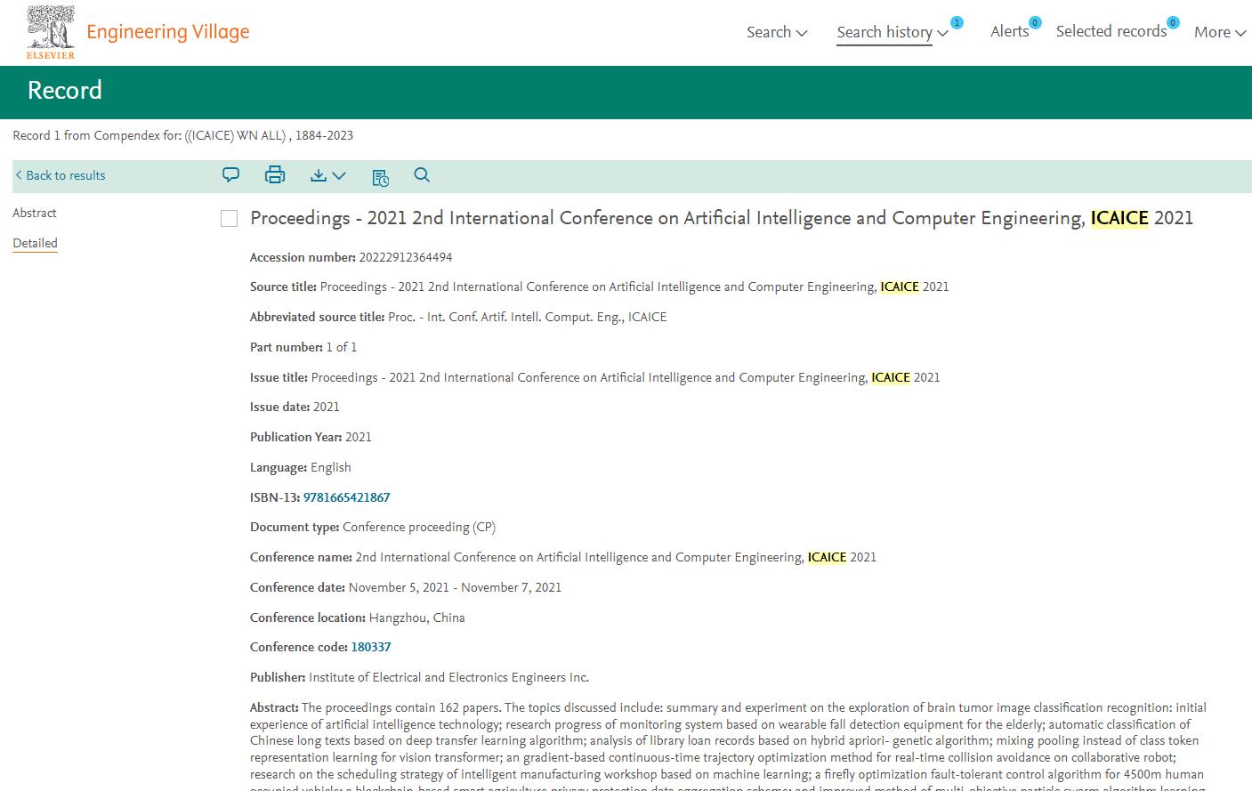Click the record query description text

point(182,135)
